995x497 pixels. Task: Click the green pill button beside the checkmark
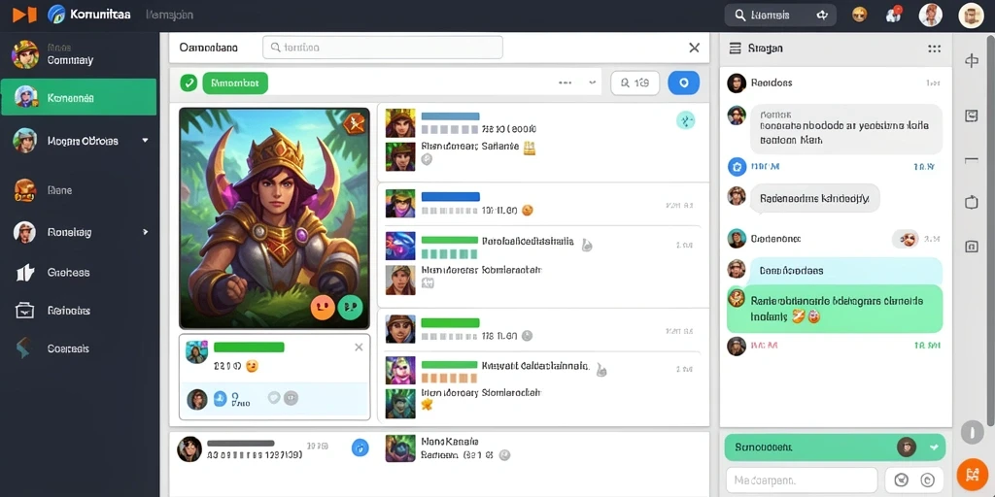pos(235,83)
